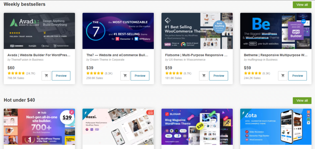Open Betheme Responsive Multipurpose title link
The image size is (315, 149).
click(x=276, y=55)
